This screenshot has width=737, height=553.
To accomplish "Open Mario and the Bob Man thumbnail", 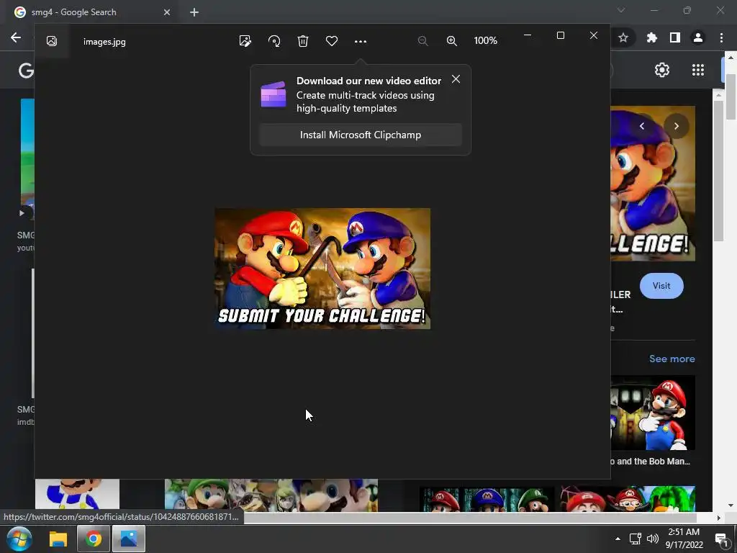I will (652, 413).
